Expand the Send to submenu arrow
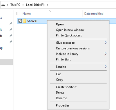 106,67
